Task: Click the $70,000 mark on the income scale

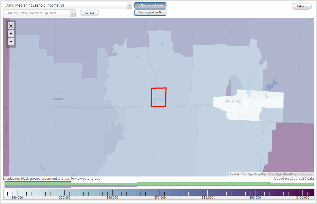Action: click(x=160, y=193)
